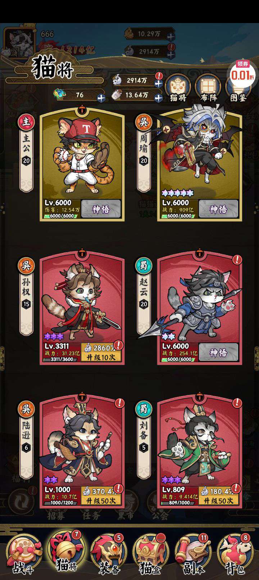
Task: Click 升级50次 for 陆逊
Action: coord(101,500)
